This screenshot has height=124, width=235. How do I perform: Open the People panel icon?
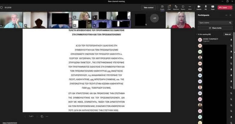coord(162,7)
